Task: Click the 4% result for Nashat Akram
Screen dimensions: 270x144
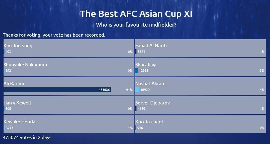Action: point(262,90)
